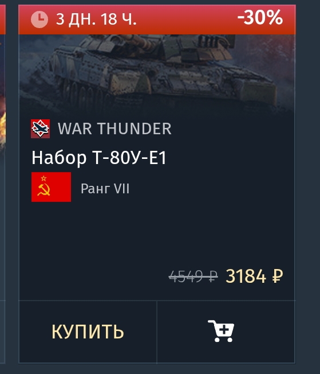This screenshot has height=374, width=320.
Task: Click the red sale banner header
Action: click(157, 20)
